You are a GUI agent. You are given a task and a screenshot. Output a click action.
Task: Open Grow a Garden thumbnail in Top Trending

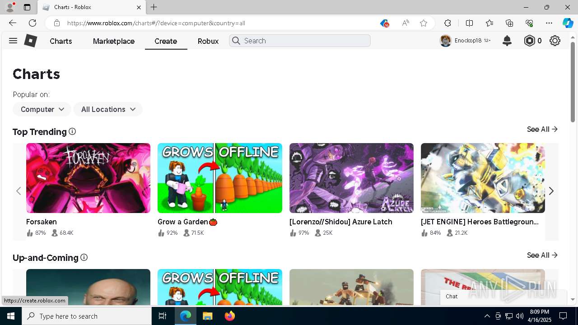220,178
